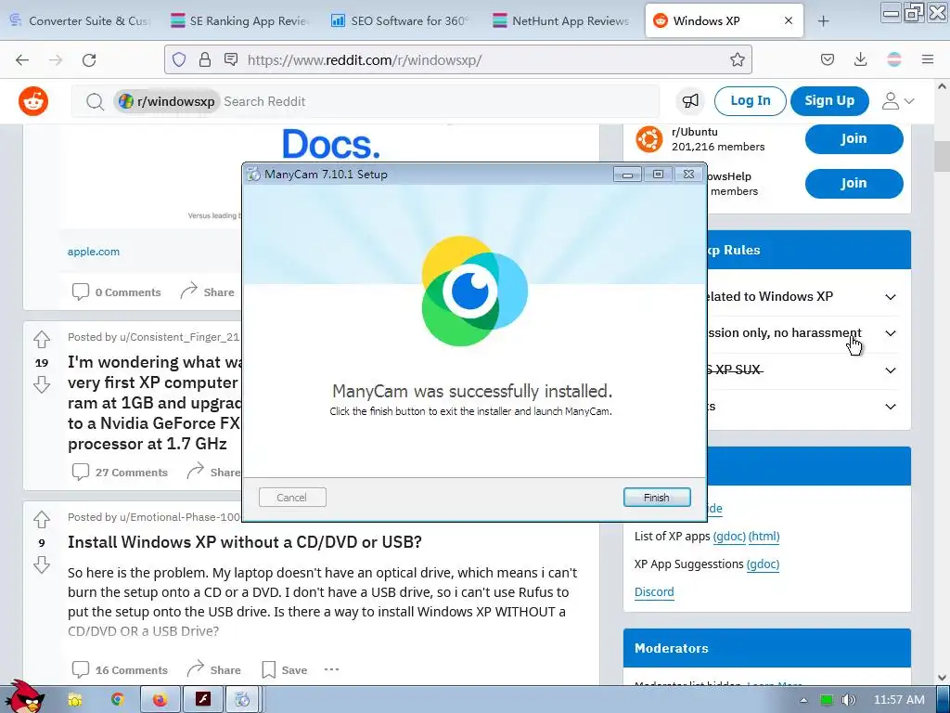The width and height of the screenshot is (950, 713).
Task: Open Chrome from the taskbar
Action: click(x=118, y=700)
